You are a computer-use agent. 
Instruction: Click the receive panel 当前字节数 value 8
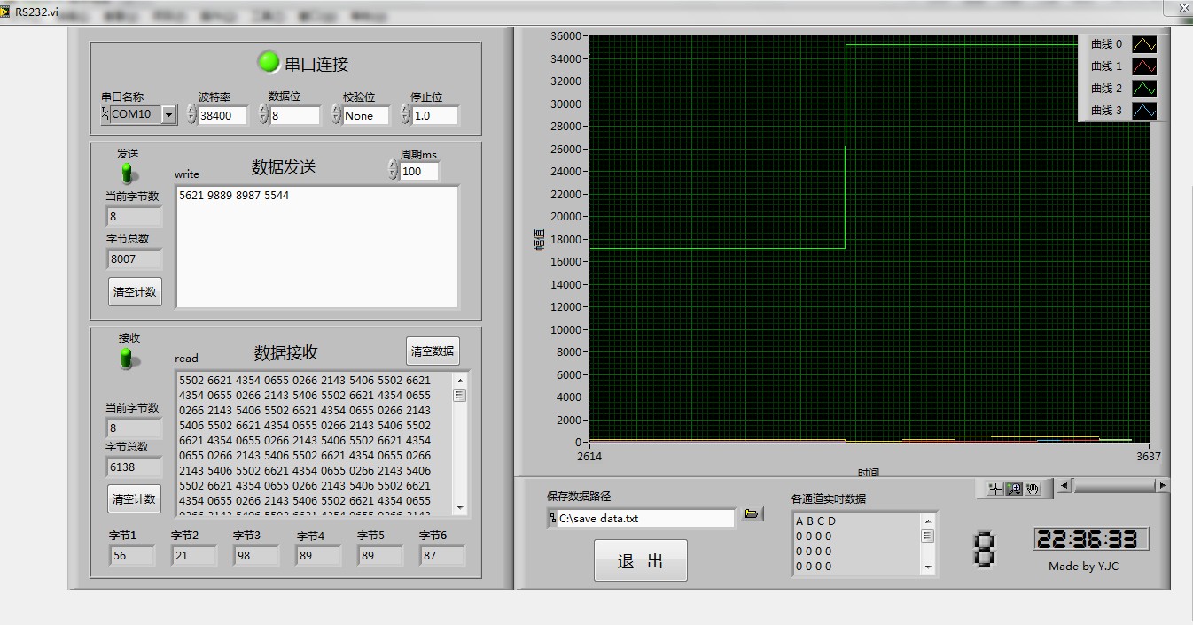pyautogui.click(x=134, y=428)
